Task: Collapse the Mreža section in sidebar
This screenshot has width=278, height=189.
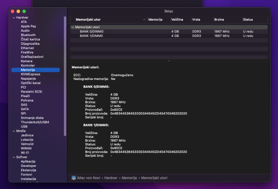Action: coord(14,131)
